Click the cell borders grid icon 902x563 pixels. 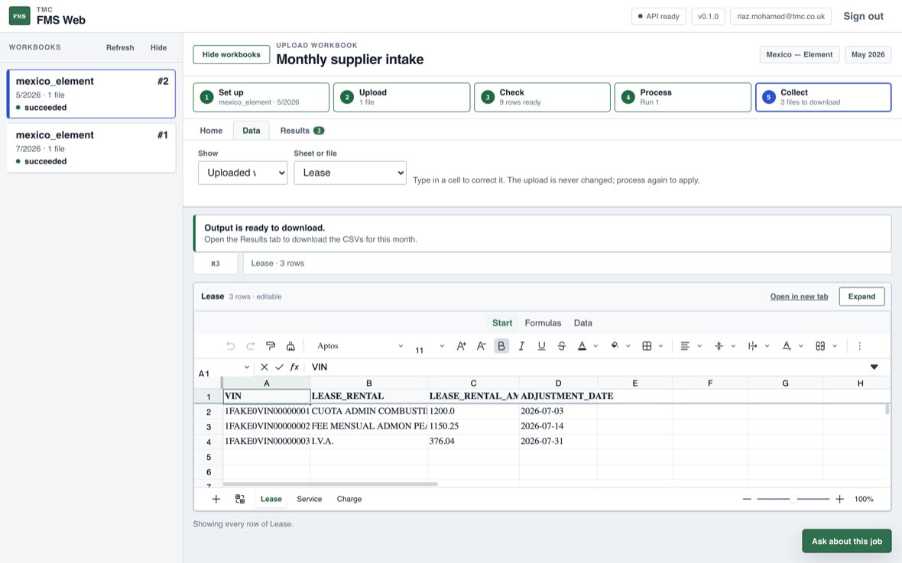(647, 345)
